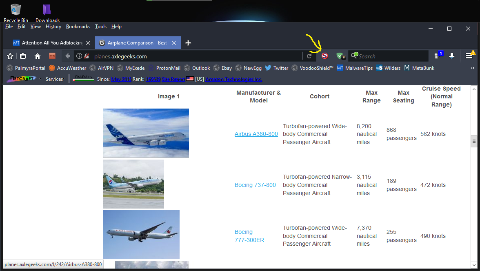Viewport: 480px width, 271px height.
Task: Open the Amazon Technologies Inc. link
Action: tap(233, 79)
